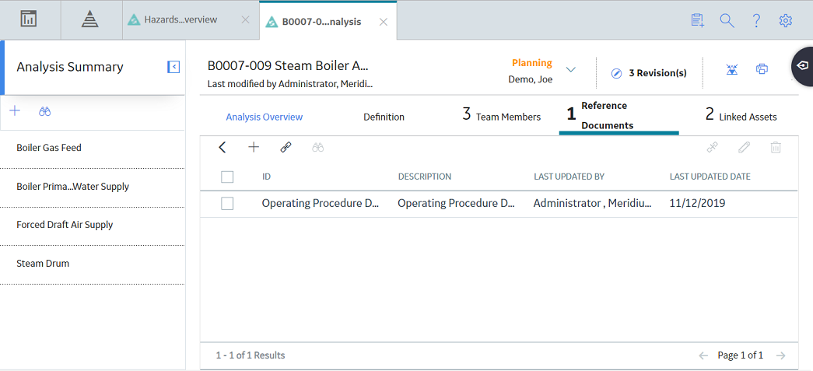The image size is (813, 371).
Task: Click the Administrator, Meridiu... cell
Action: [x=593, y=204]
